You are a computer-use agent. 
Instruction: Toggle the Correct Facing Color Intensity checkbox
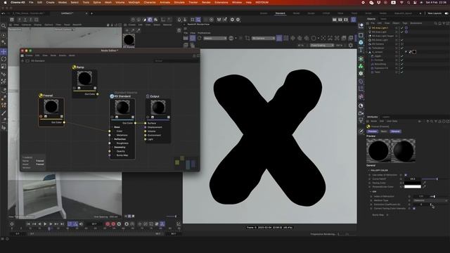[414, 209]
